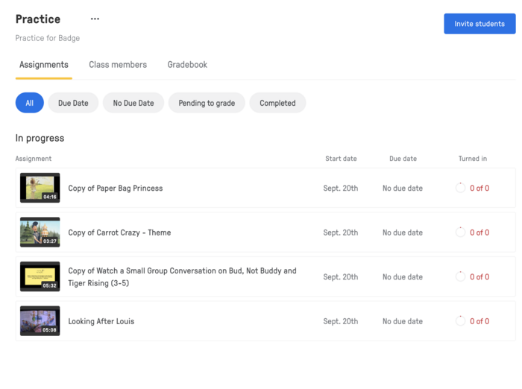
Task: Filter assignments by Due Date
Action: (x=73, y=103)
